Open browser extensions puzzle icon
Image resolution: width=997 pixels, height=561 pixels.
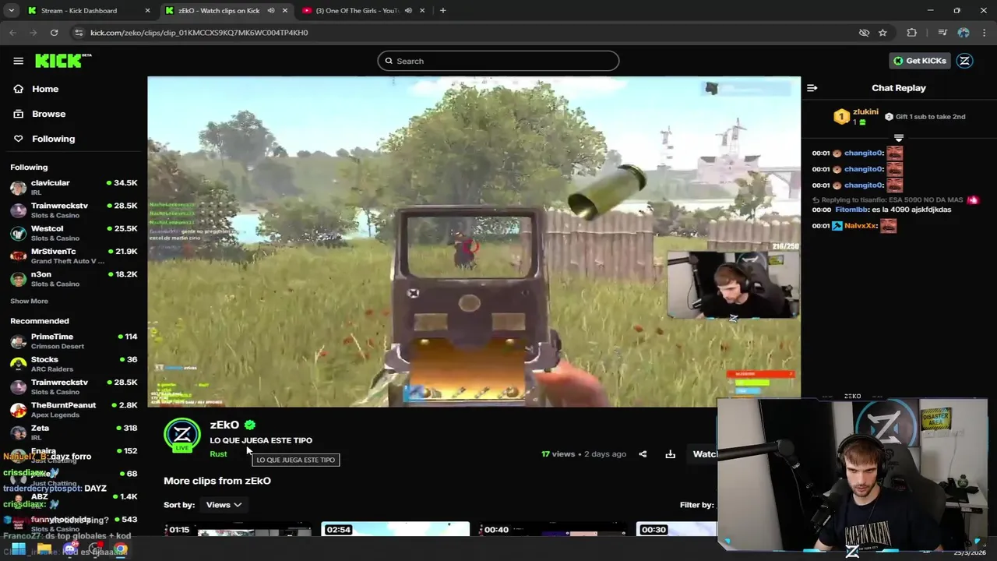point(911,33)
